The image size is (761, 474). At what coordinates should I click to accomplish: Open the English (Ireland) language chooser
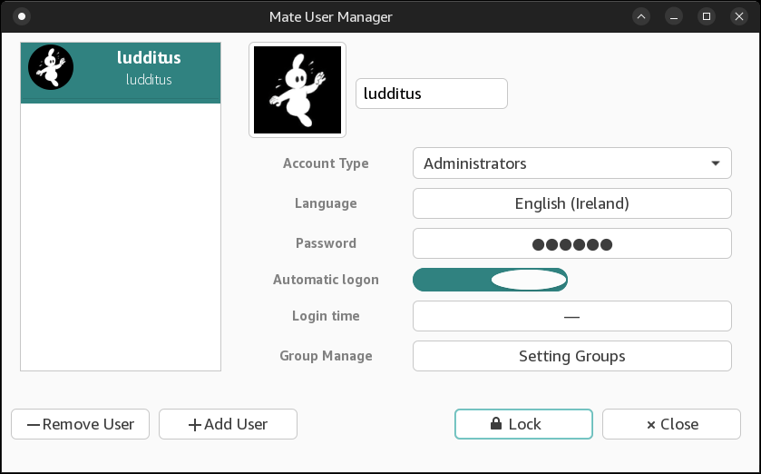click(571, 203)
